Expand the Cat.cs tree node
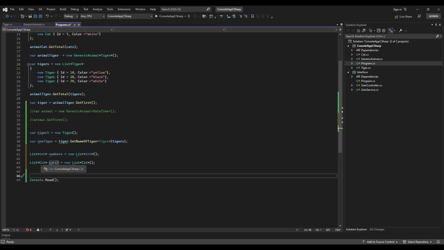Screen dimensions: 444x250 [x=352, y=55]
